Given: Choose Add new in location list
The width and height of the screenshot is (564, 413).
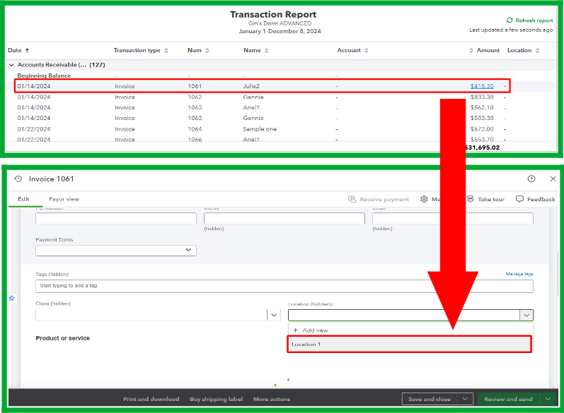Looking at the screenshot, I should (315, 330).
